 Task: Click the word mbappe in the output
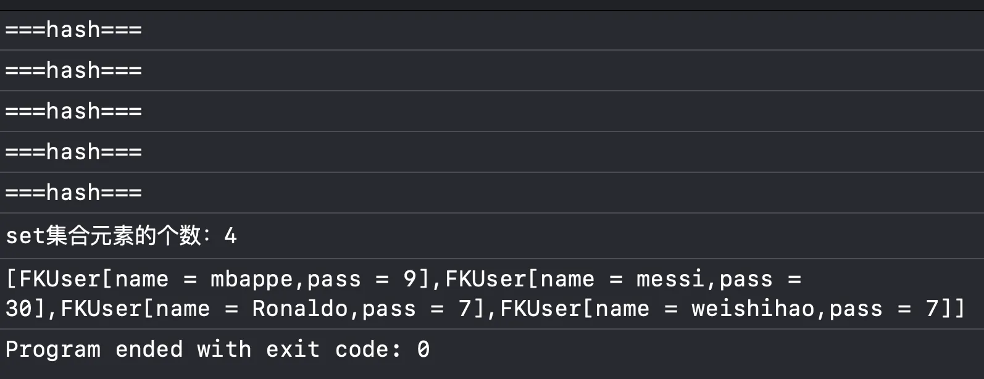[252, 280]
